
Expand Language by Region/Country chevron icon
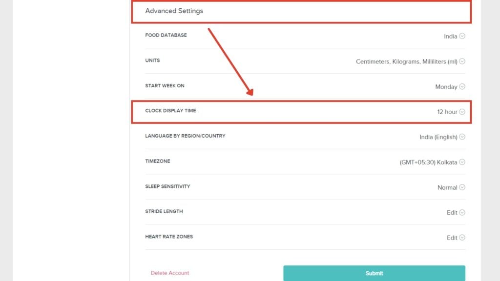click(462, 137)
